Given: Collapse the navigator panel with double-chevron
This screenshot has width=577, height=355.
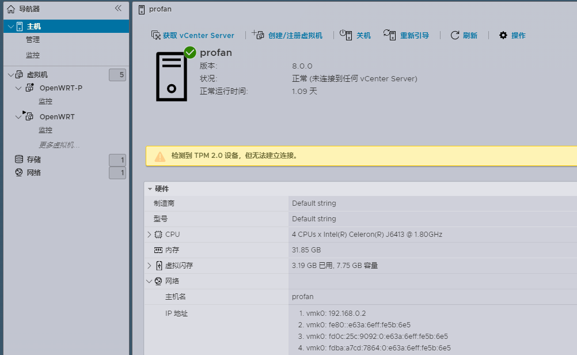Looking at the screenshot, I should 118,8.
